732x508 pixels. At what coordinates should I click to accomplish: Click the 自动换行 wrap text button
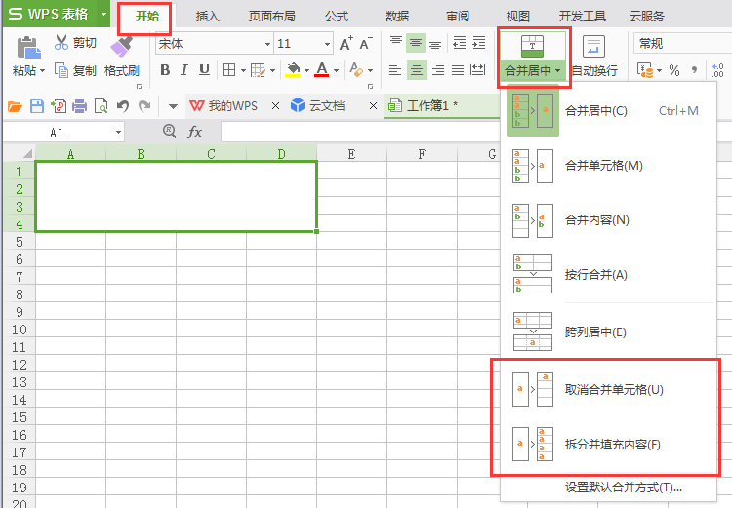[x=593, y=57]
